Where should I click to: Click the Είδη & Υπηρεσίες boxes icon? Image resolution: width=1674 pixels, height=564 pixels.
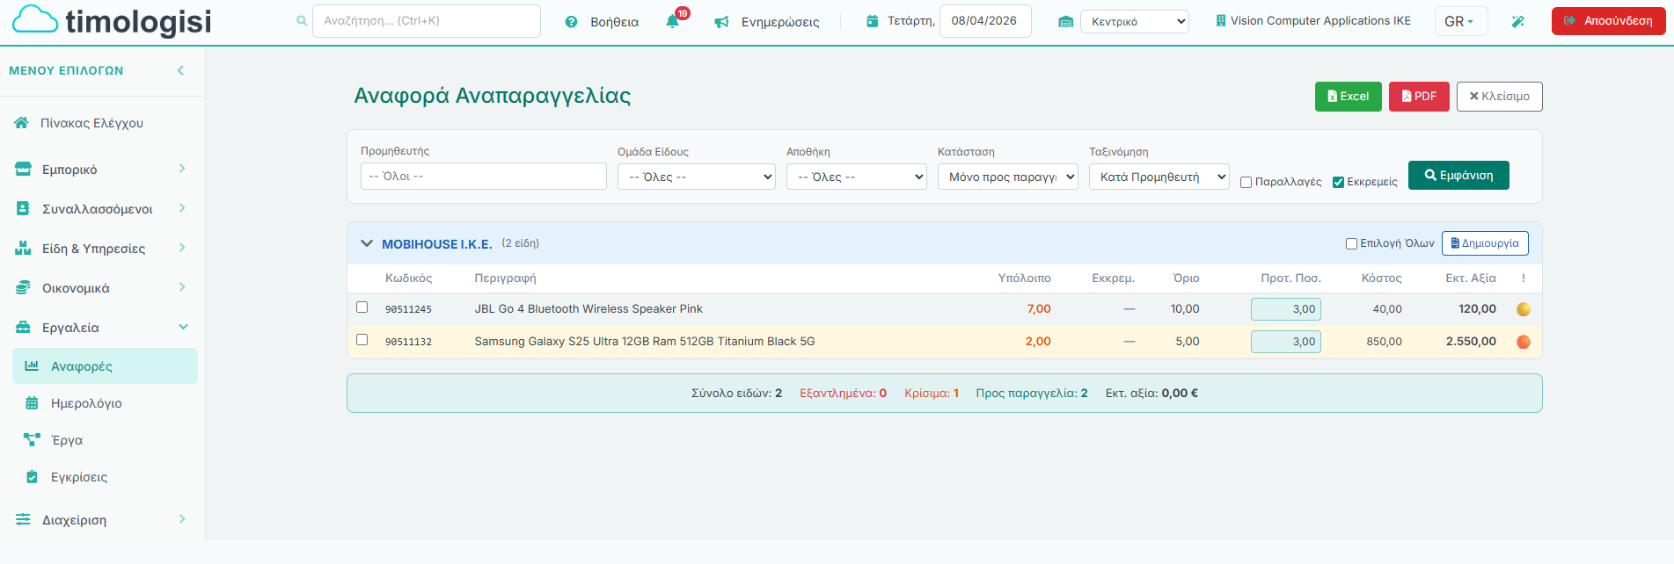point(23,249)
